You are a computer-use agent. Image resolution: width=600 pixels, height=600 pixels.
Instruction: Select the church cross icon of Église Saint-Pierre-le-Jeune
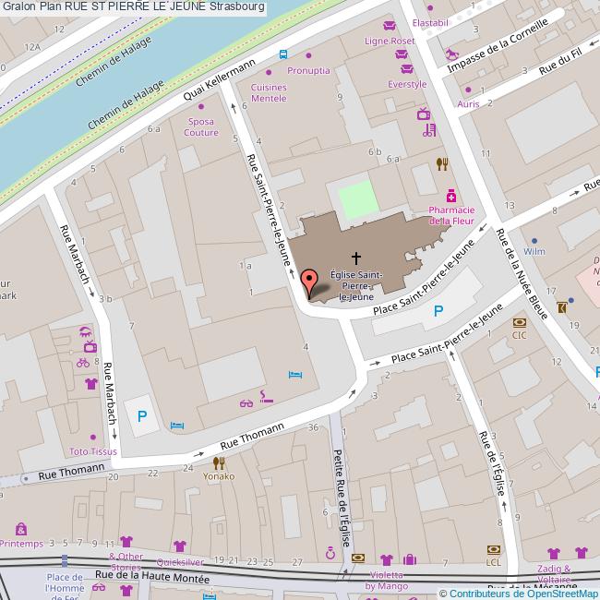click(355, 258)
